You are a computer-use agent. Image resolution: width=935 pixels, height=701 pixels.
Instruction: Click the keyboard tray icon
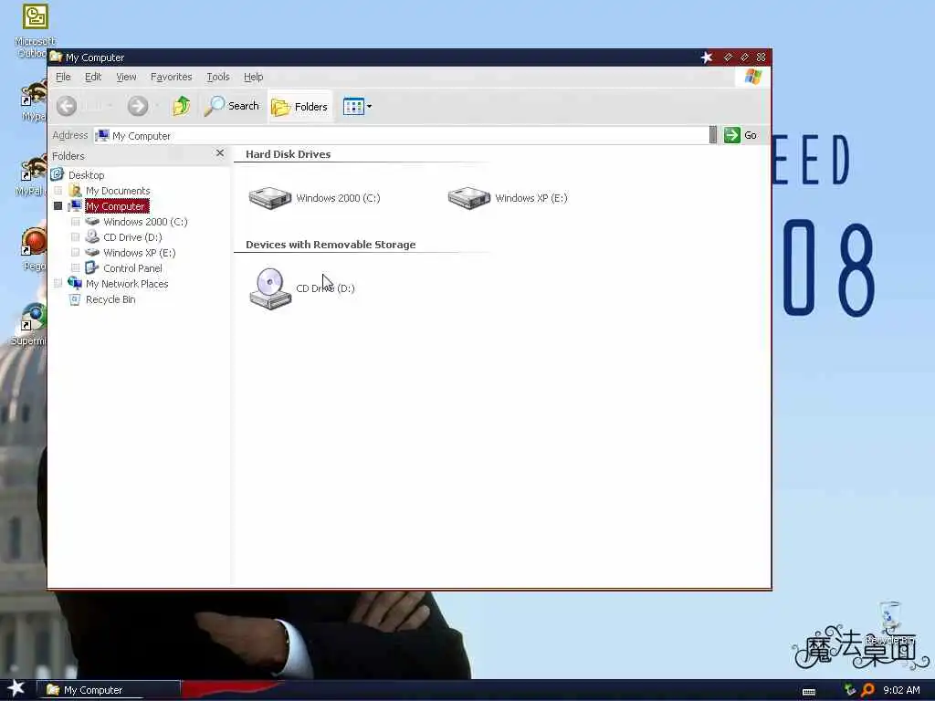tap(809, 692)
